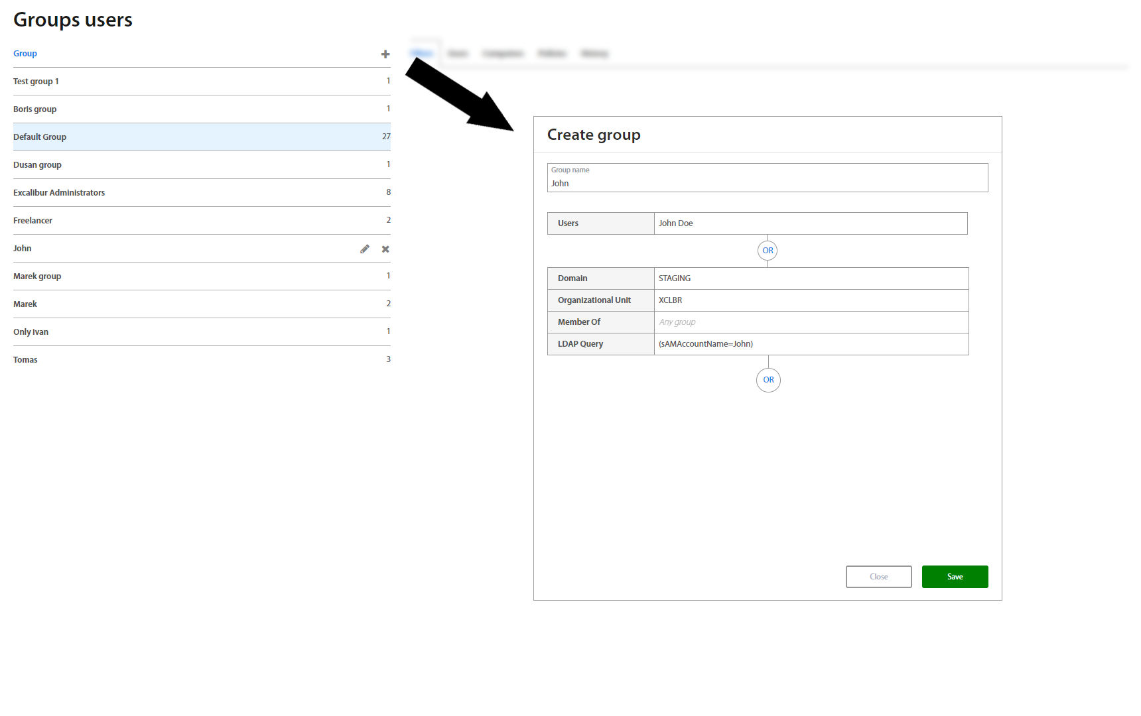Sort the list by the Group column header
The height and width of the screenshot is (716, 1141).
coord(25,54)
